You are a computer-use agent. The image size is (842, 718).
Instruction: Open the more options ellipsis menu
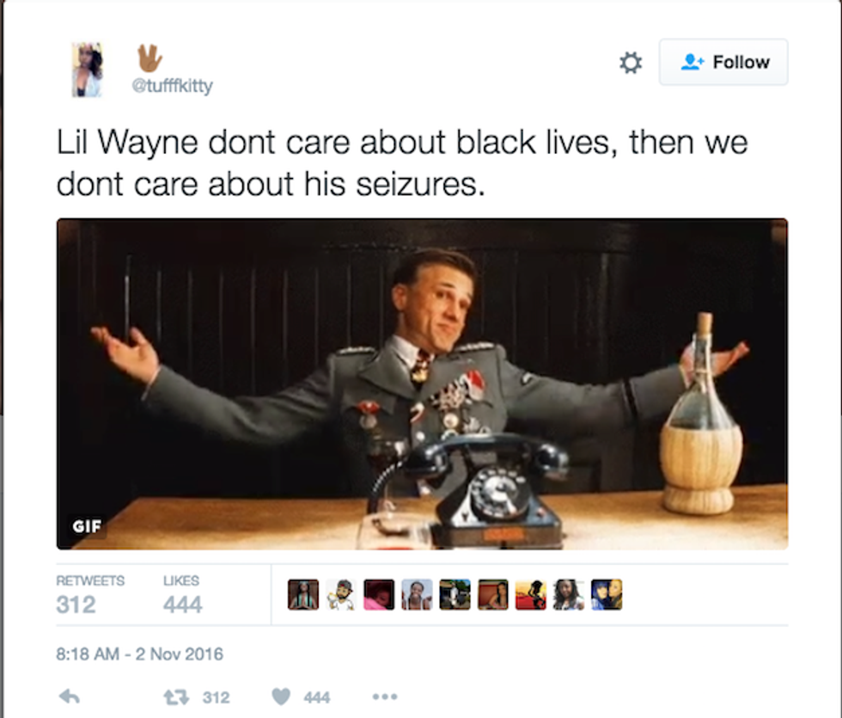pos(385,697)
